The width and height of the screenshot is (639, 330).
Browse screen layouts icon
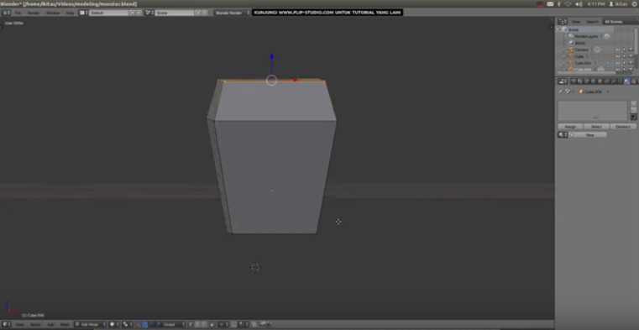[x=83, y=13]
